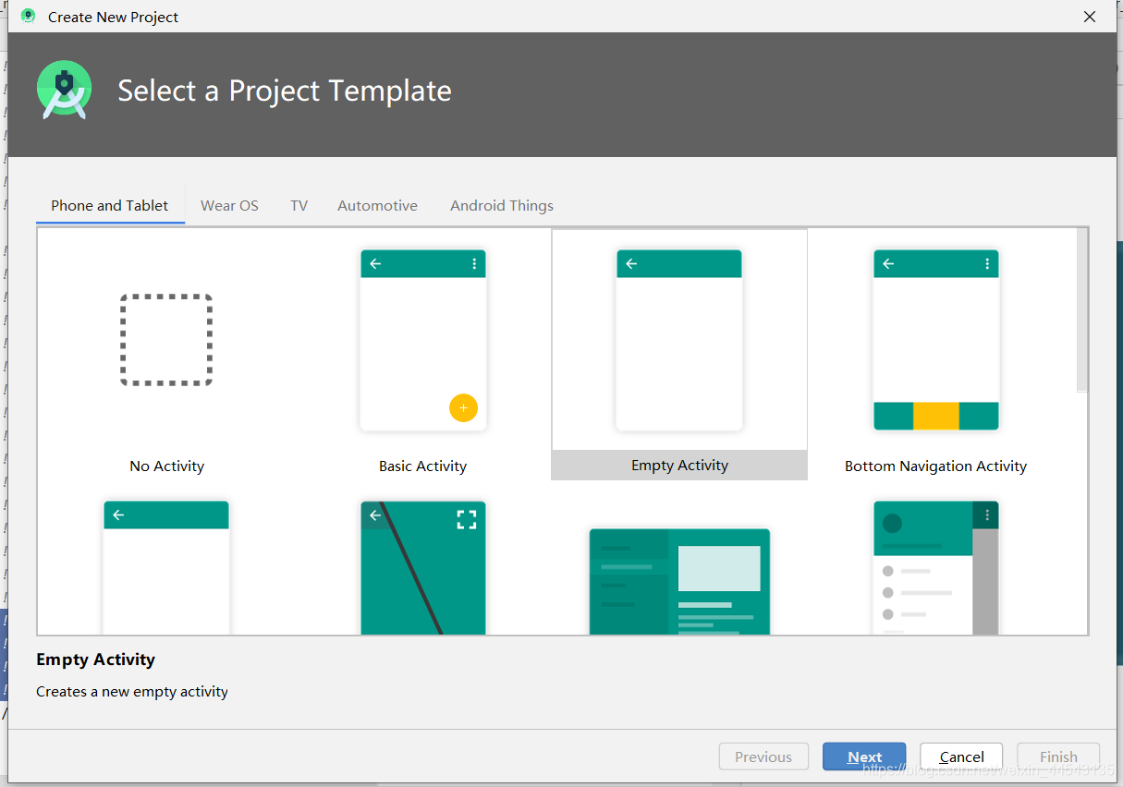Click the Empty Activity label
The width and height of the screenshot is (1123, 787).
(679, 466)
